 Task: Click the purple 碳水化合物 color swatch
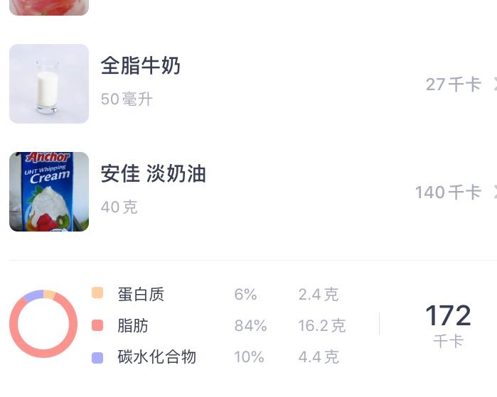97,357
